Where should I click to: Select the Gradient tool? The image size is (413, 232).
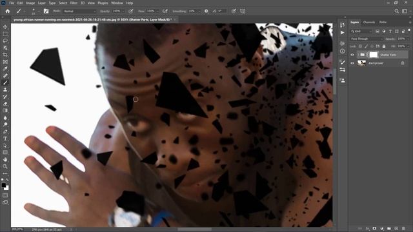click(5, 110)
